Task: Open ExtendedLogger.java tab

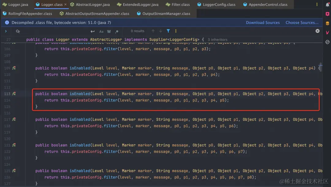Action: point(138,4)
